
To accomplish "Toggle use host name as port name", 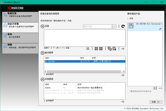I will point(129,91).
